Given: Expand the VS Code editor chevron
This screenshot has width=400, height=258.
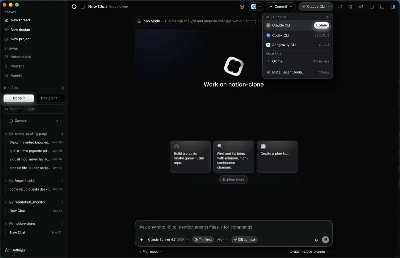Looking at the screenshot, I should point(260,7).
